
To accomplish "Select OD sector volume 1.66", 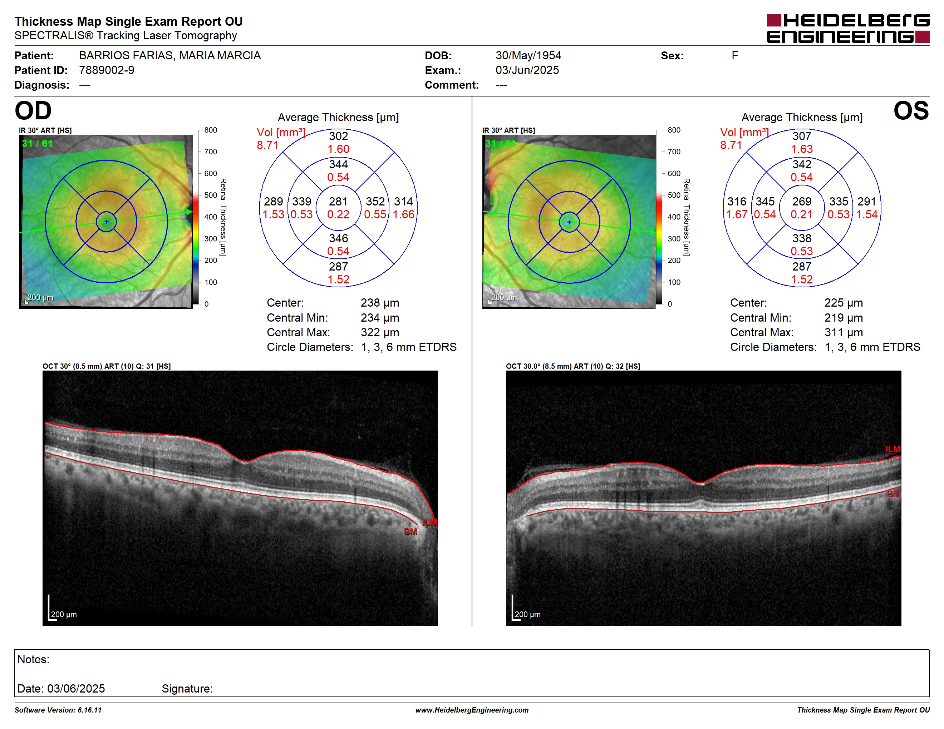I will (x=403, y=215).
